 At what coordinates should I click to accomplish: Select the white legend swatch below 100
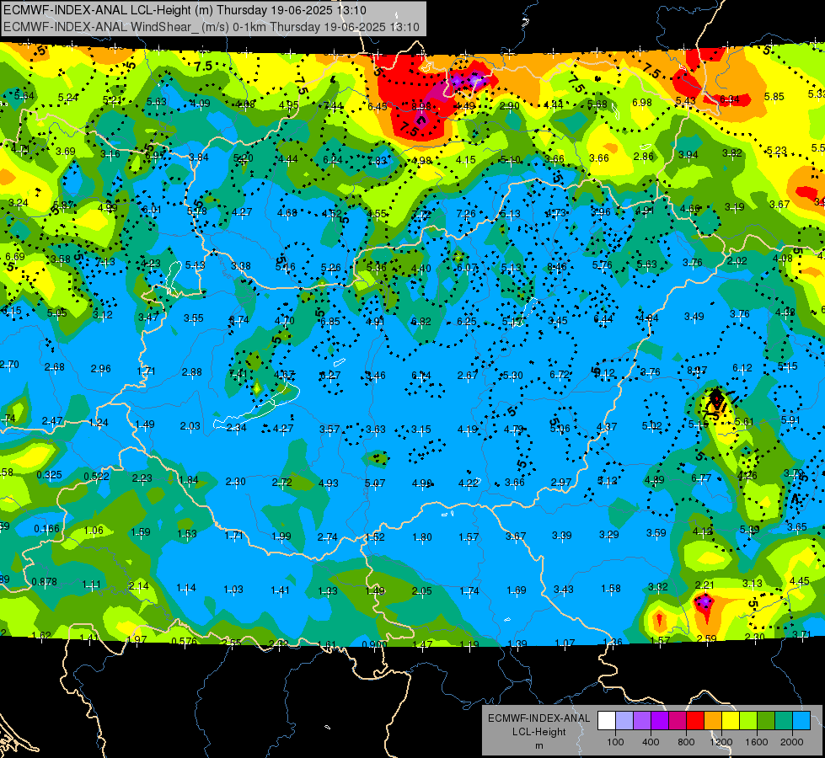606,721
